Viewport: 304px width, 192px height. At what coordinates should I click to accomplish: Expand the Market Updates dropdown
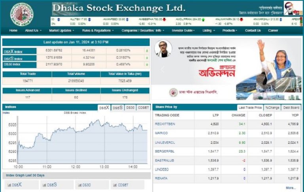click(61, 30)
